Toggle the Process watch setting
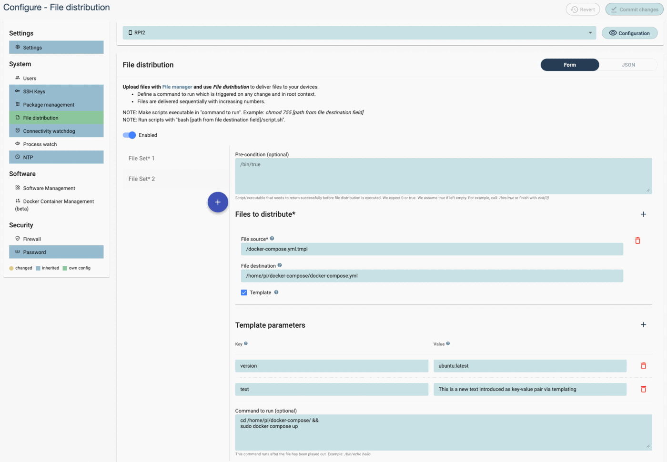 point(17,144)
